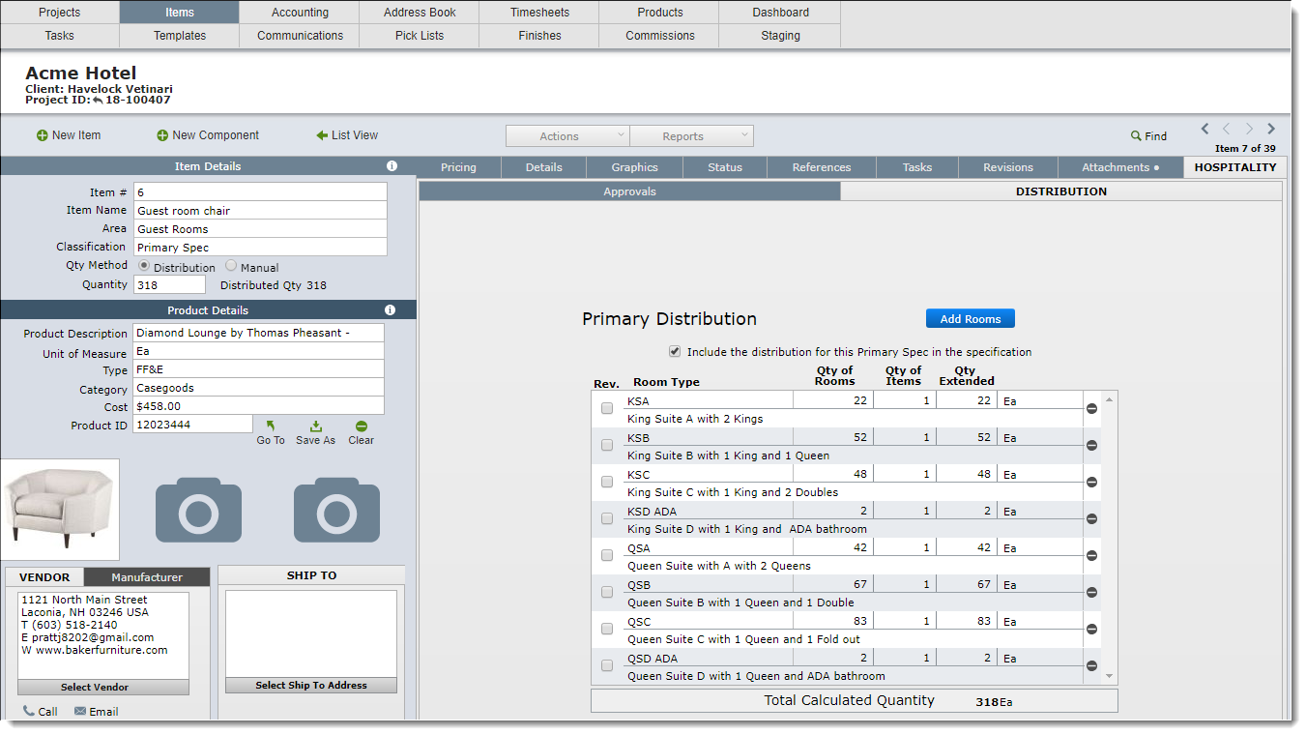Remove the KSC room row
The height and width of the screenshot is (735, 1306).
[1091, 483]
